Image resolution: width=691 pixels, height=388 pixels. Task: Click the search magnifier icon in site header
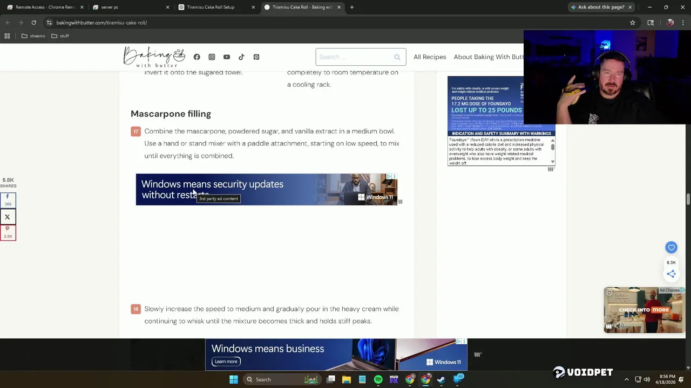tap(397, 57)
